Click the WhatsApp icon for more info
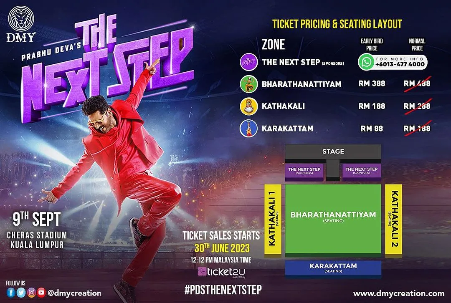This screenshot has width=451, height=303. coord(366,62)
